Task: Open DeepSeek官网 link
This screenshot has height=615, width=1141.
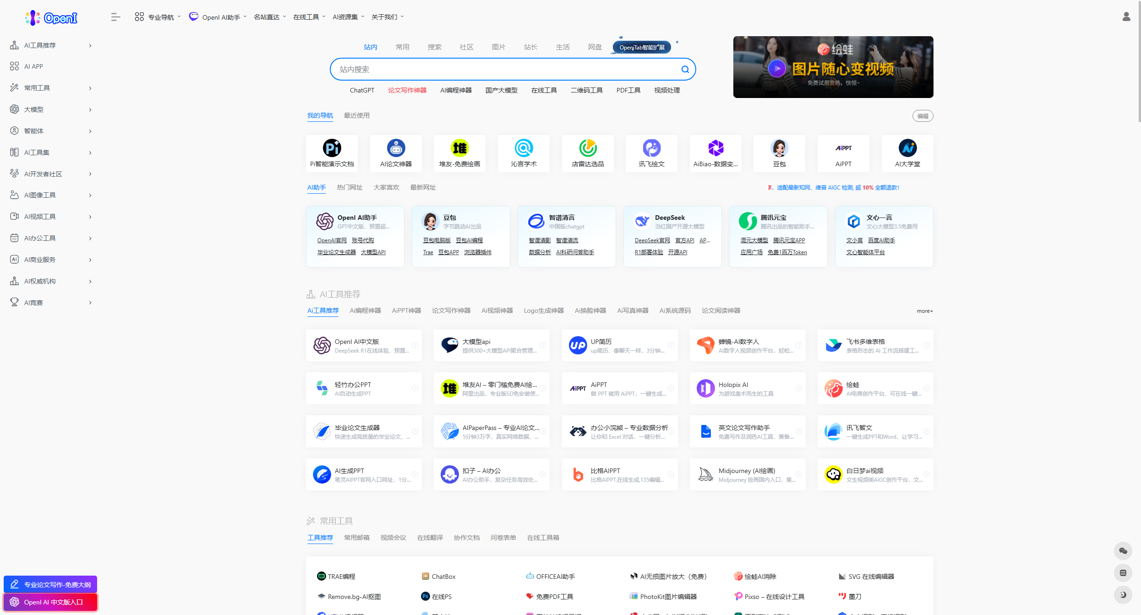Action: pyautogui.click(x=652, y=240)
